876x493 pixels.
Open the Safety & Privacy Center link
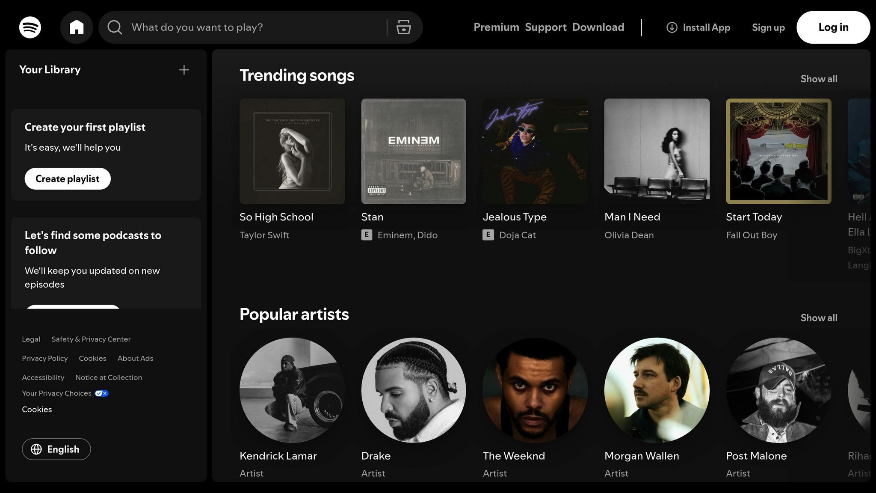pos(91,339)
